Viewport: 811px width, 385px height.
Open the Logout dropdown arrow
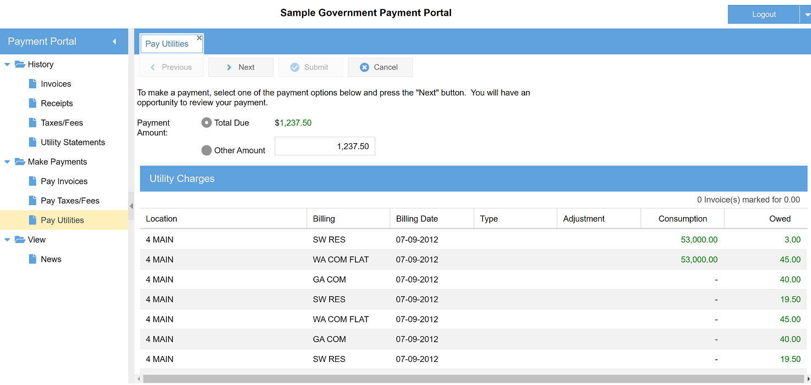point(807,15)
